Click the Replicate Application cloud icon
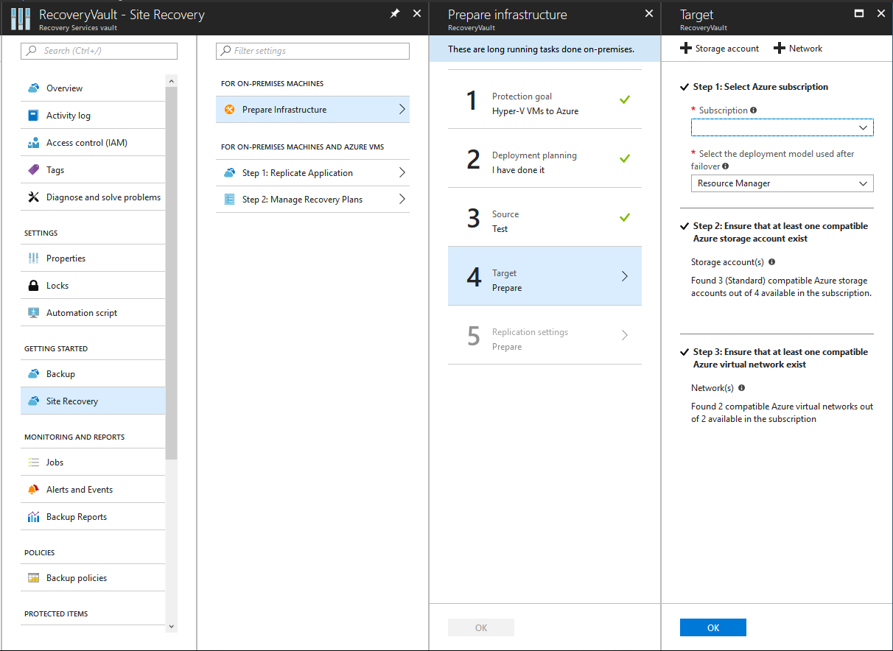893x651 pixels. (x=229, y=173)
